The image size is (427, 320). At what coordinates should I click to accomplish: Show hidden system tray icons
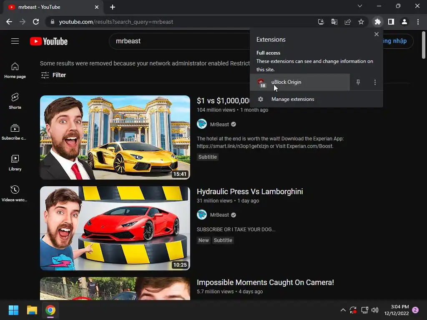[x=343, y=310]
